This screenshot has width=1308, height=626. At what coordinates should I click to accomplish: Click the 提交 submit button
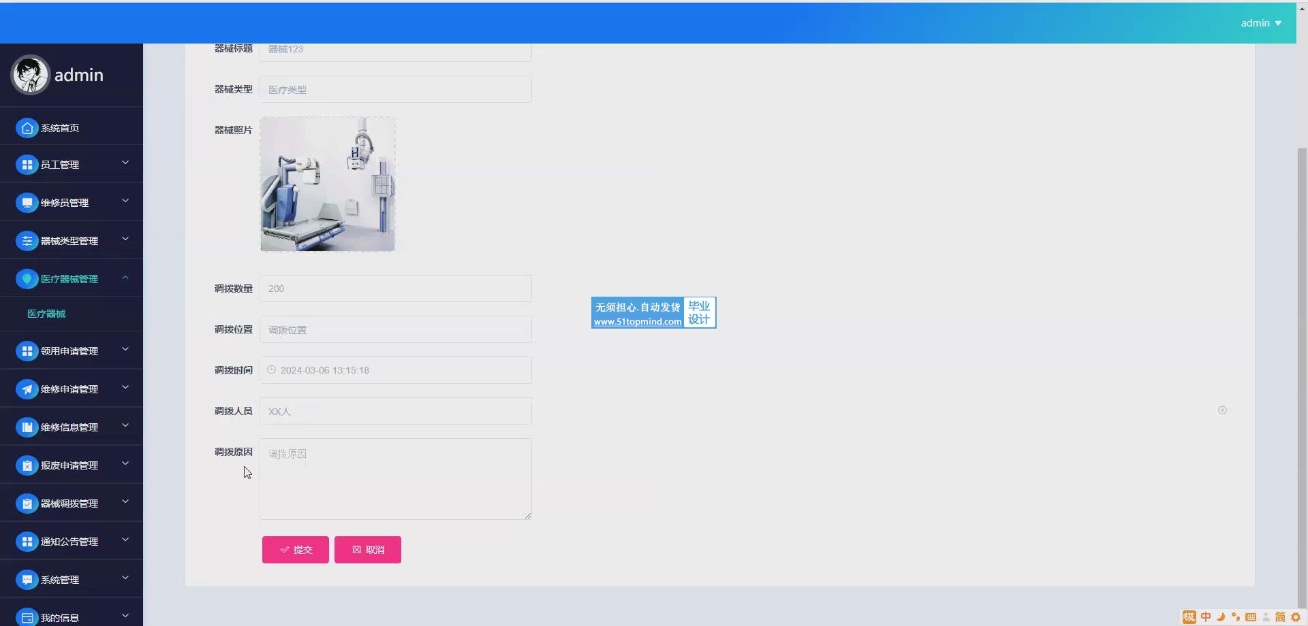296,550
